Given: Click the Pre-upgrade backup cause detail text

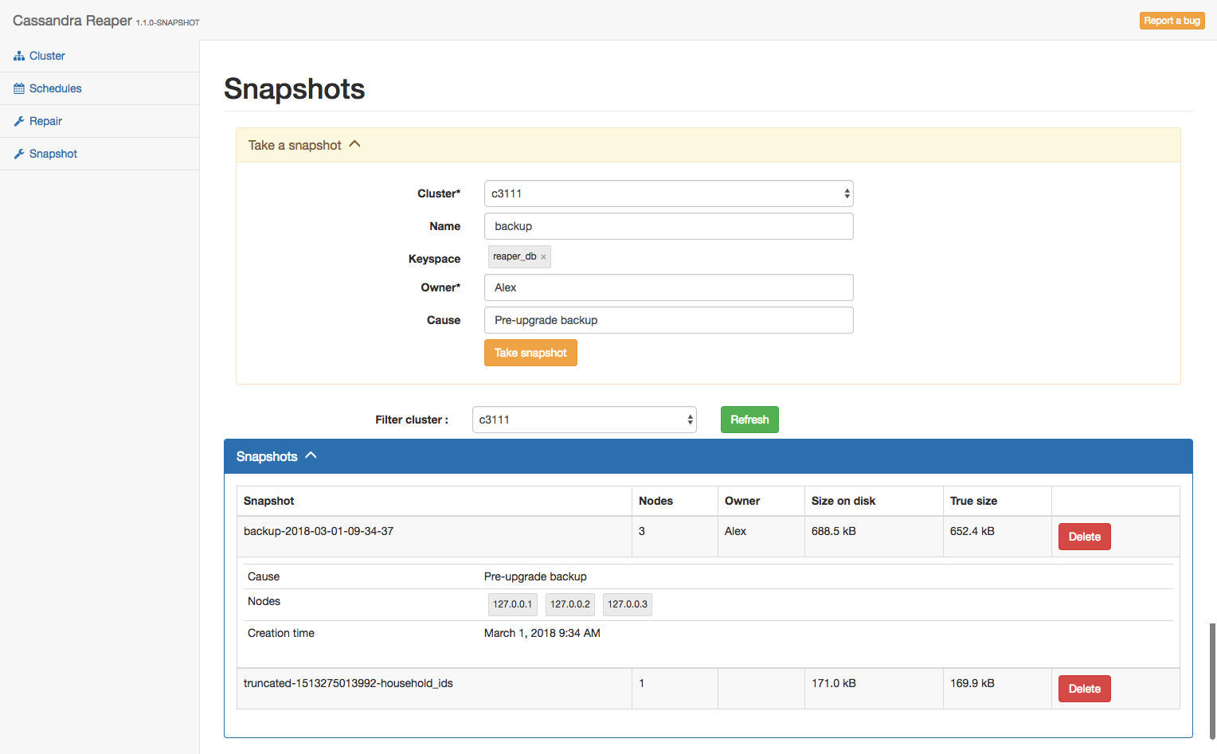Looking at the screenshot, I should (535, 576).
